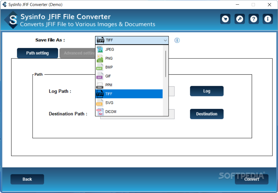The height and width of the screenshot is (193, 278).
Task: Click the format list scrollbar thumb
Action: point(166,64)
